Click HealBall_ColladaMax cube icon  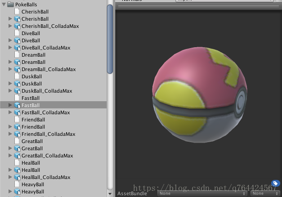coord(17,177)
